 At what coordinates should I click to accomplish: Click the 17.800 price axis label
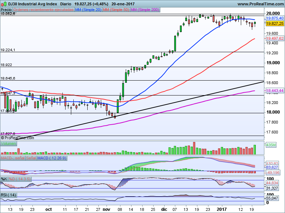[272, 122]
